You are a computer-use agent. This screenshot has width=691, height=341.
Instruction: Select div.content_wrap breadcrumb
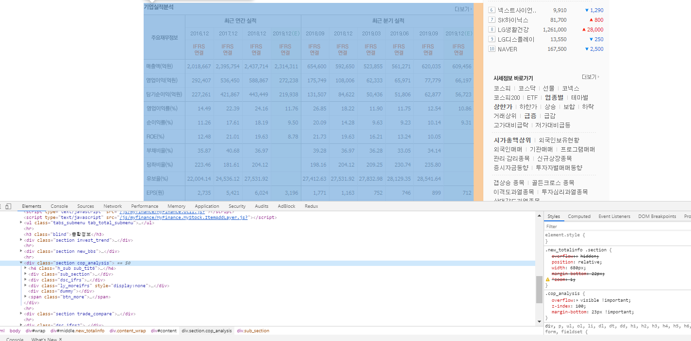[x=128, y=331]
